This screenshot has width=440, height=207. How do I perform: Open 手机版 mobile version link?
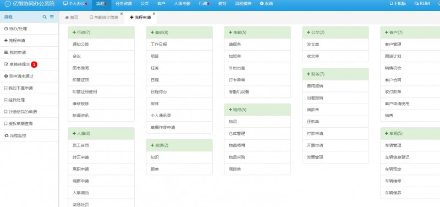click(398, 4)
